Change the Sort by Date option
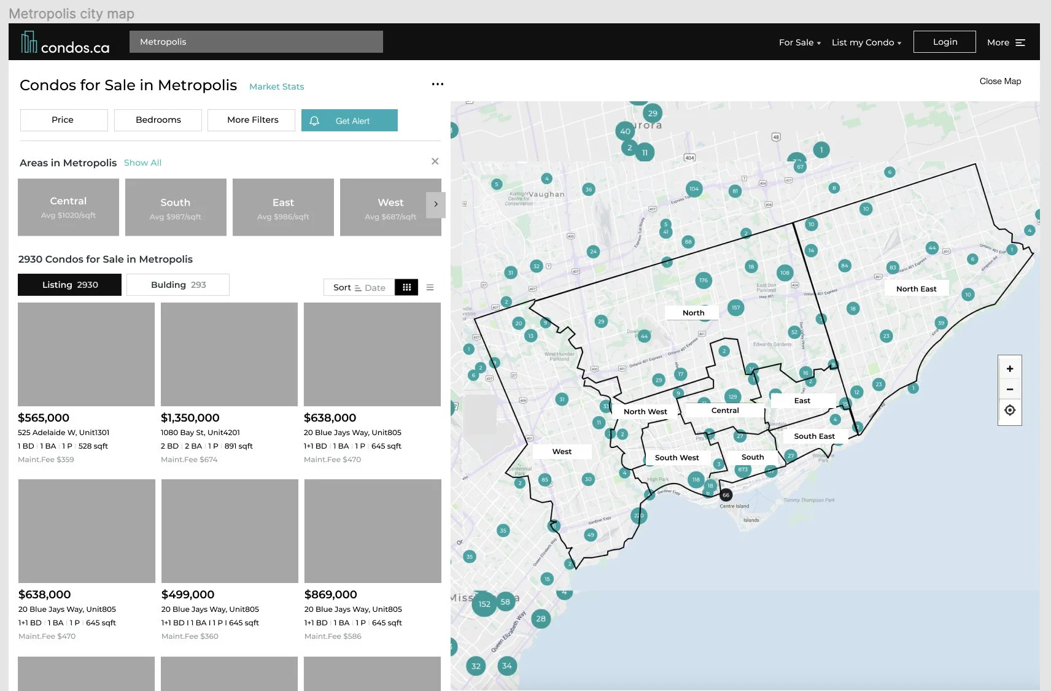The height and width of the screenshot is (691, 1051). click(x=359, y=287)
